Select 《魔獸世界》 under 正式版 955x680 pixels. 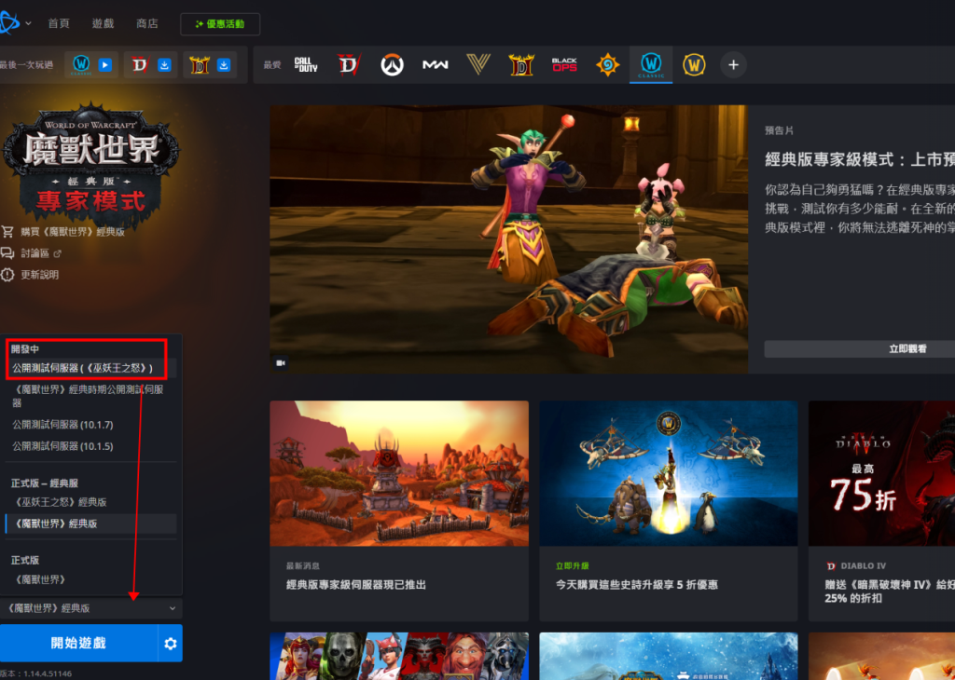coord(90,579)
